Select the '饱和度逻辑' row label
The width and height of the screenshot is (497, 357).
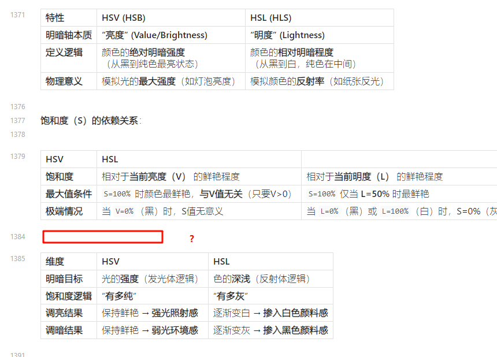coord(69,296)
